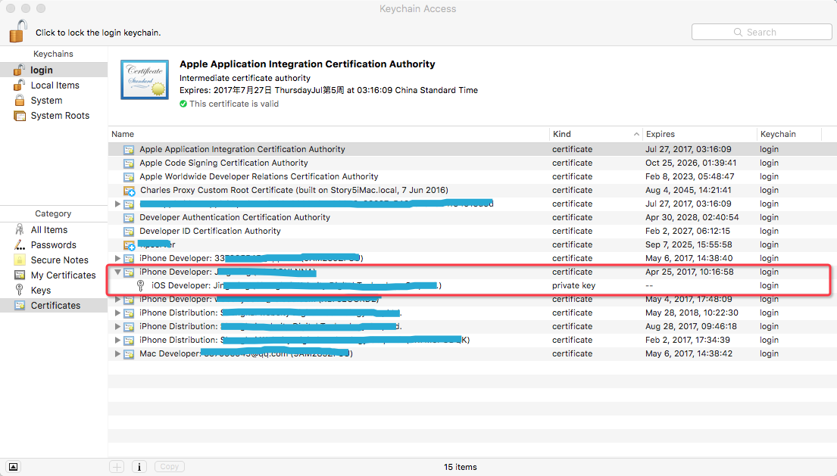Select Developer Authentication Certification Authority row
Viewport: 837px width, 476px height.
[473, 217]
